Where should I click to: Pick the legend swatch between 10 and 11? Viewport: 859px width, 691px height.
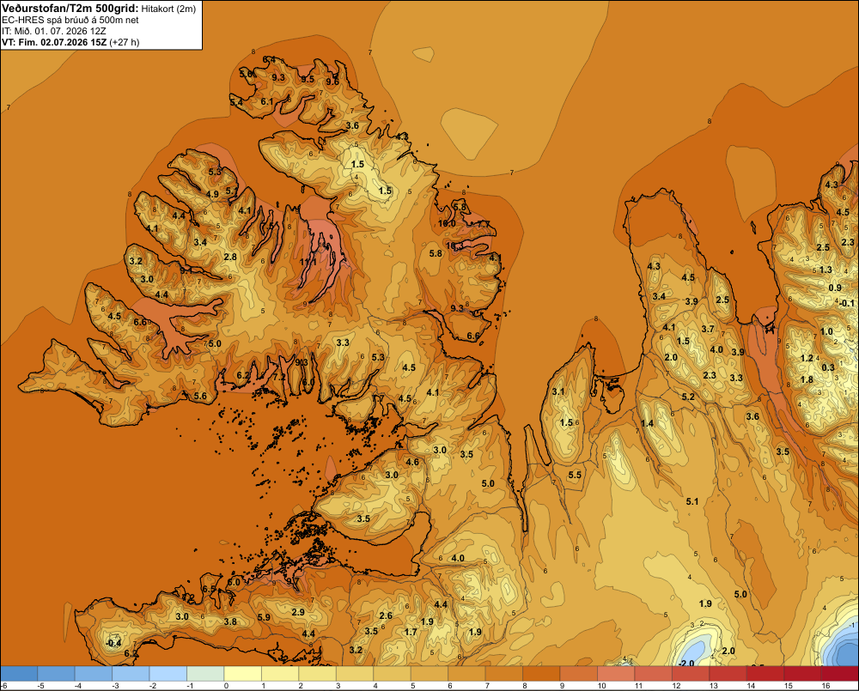616,674
